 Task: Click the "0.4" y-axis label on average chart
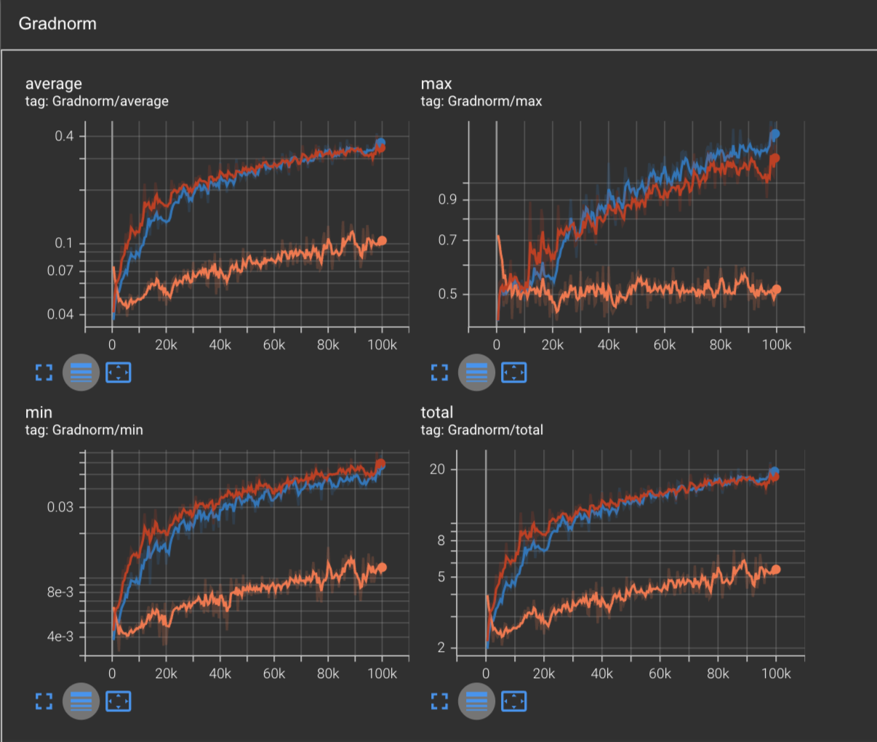click(64, 136)
